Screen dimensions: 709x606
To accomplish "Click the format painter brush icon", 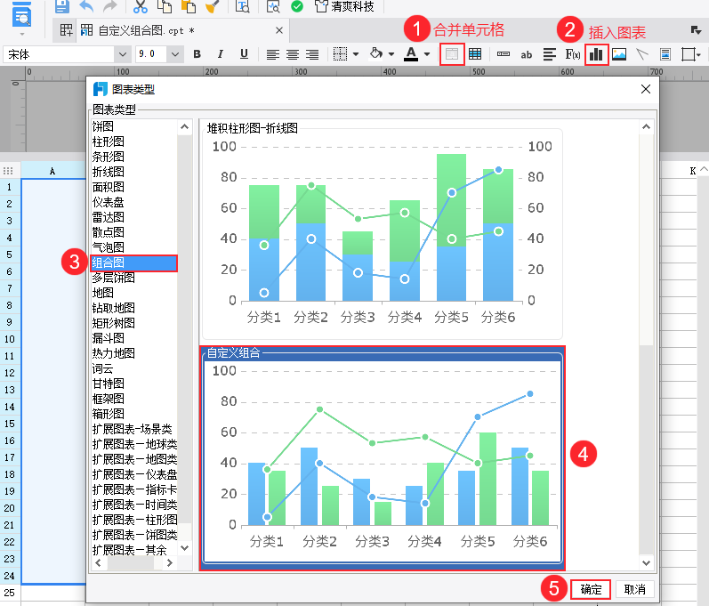I will [x=211, y=7].
